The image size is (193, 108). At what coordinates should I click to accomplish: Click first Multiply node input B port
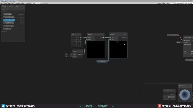click(88, 40)
